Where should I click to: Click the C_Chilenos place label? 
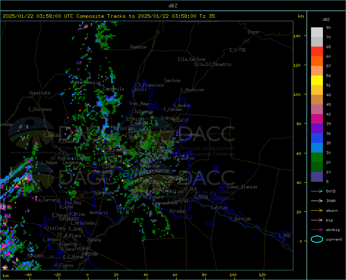[40, 109]
